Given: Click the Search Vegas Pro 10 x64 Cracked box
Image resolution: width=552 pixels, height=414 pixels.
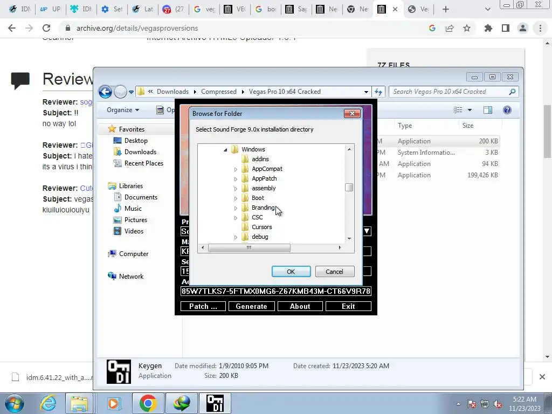Looking at the screenshot, I should pos(454,92).
